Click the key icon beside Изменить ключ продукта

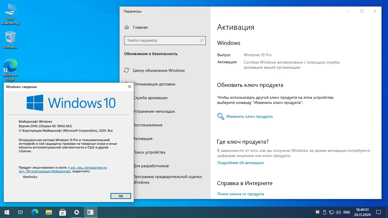(x=221, y=116)
